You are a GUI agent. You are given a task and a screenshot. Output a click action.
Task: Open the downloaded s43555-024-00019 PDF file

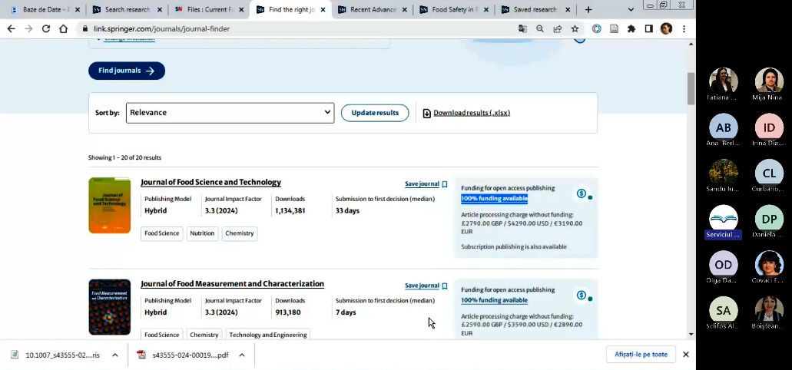pos(184,355)
